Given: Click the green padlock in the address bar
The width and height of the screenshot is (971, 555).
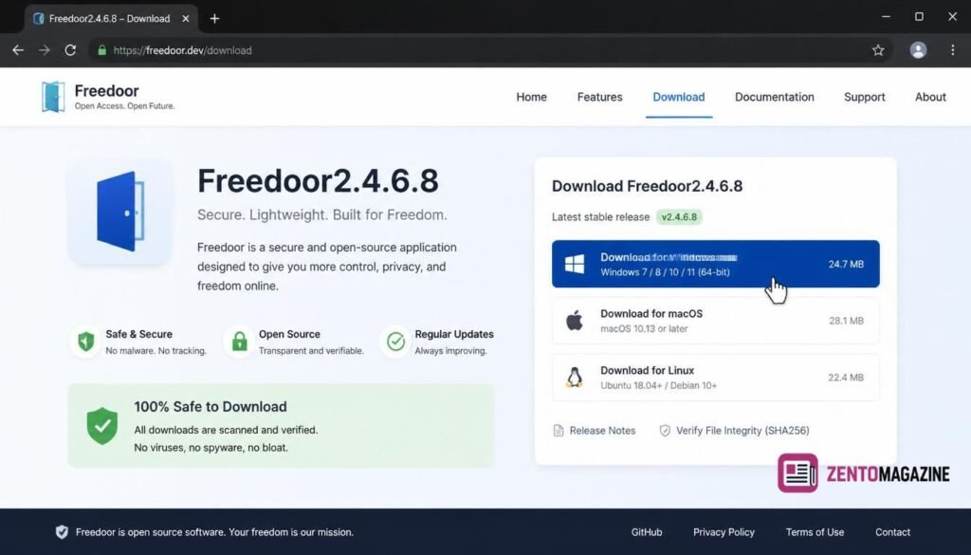Looking at the screenshot, I should (x=102, y=50).
